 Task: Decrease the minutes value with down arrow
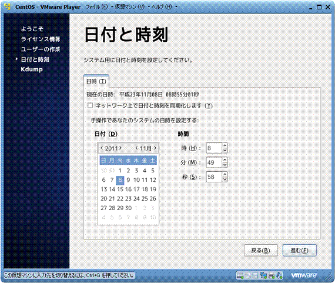coord(225,165)
